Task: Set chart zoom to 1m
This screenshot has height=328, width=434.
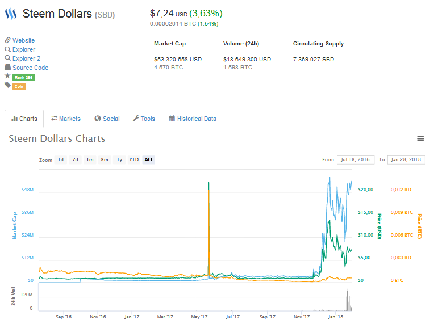Action: (90, 159)
